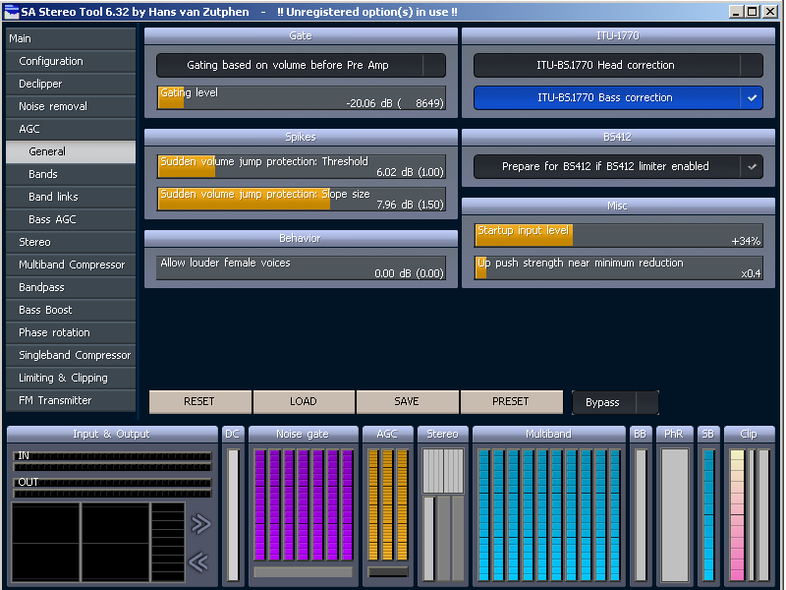Click the OUT level meter
The image size is (786, 590).
112,488
